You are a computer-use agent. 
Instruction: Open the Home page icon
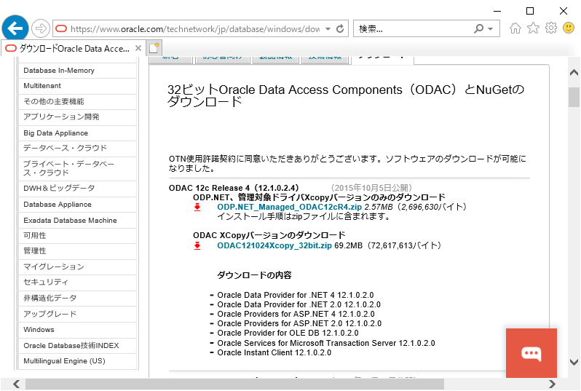[x=515, y=28]
